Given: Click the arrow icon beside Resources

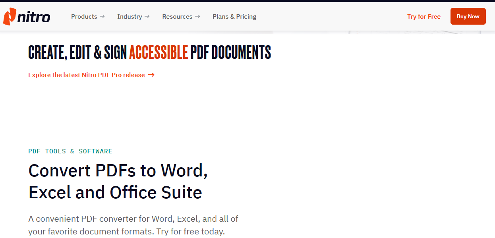Looking at the screenshot, I should coord(197,16).
